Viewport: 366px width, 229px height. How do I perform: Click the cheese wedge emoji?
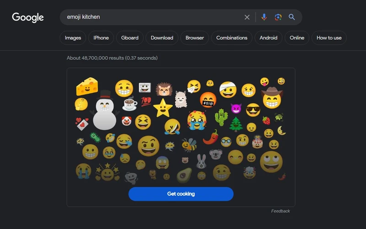(x=87, y=86)
